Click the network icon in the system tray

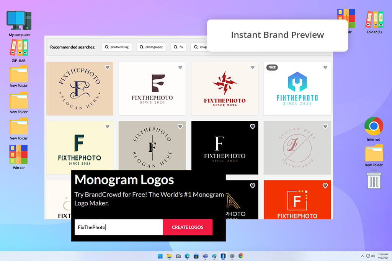point(368,256)
